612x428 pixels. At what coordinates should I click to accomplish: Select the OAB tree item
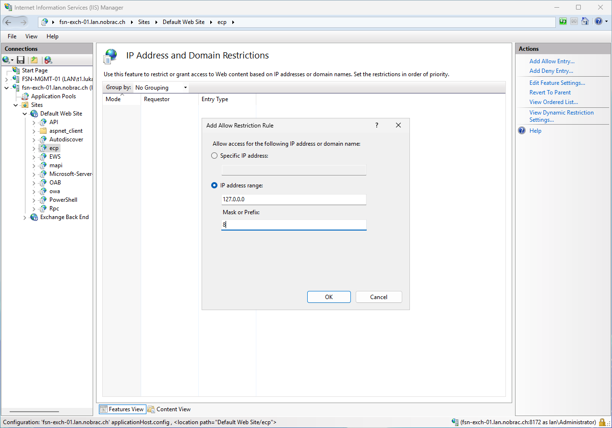tap(55, 183)
